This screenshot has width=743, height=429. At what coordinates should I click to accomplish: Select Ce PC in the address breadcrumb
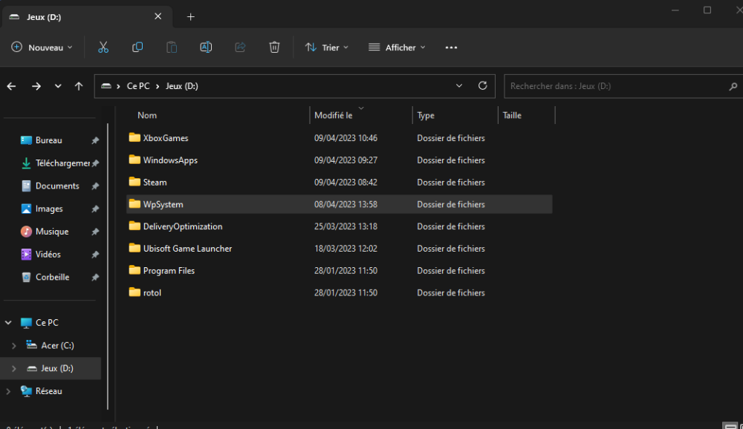tap(138, 86)
